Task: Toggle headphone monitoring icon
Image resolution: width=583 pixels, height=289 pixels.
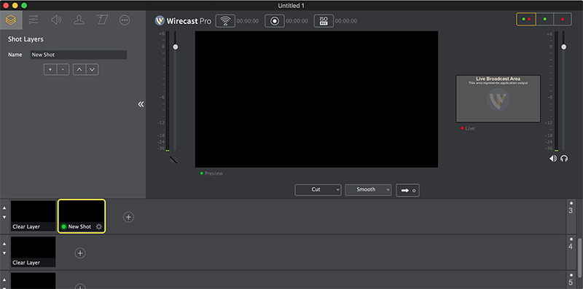Action: 564,159
